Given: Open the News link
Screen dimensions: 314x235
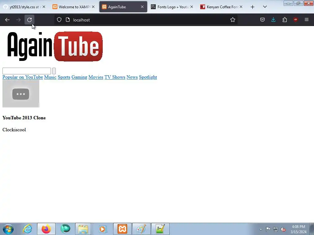Looking at the screenshot, I should click(x=132, y=77).
